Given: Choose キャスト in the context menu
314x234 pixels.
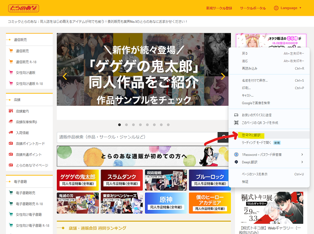Looking at the screenshot, I should 269,96.
